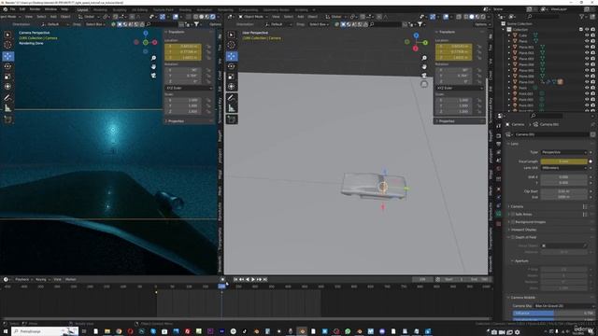Open the timeline Playback popover
This screenshot has height=336, width=598.
tap(22, 280)
